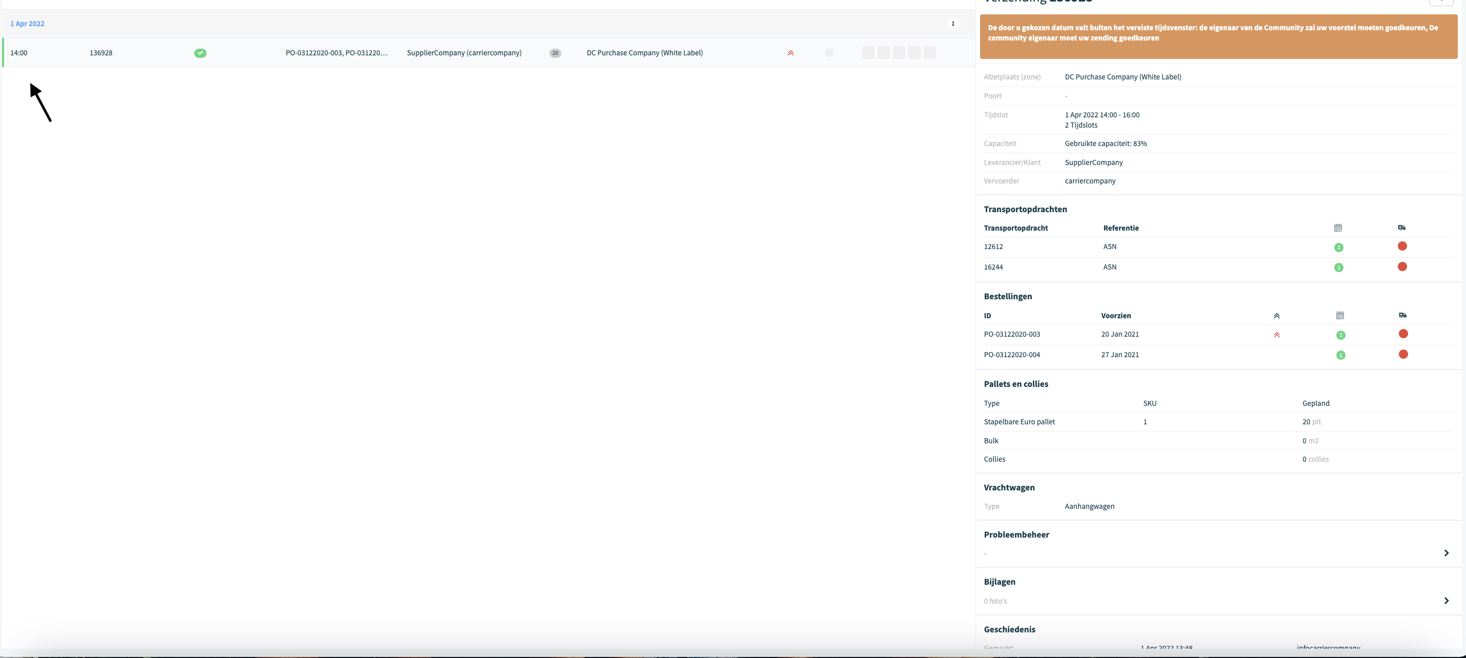Click the Leverancier/Klant value SupplierCompany
Image resolution: width=1466 pixels, height=658 pixels.
[1094, 162]
